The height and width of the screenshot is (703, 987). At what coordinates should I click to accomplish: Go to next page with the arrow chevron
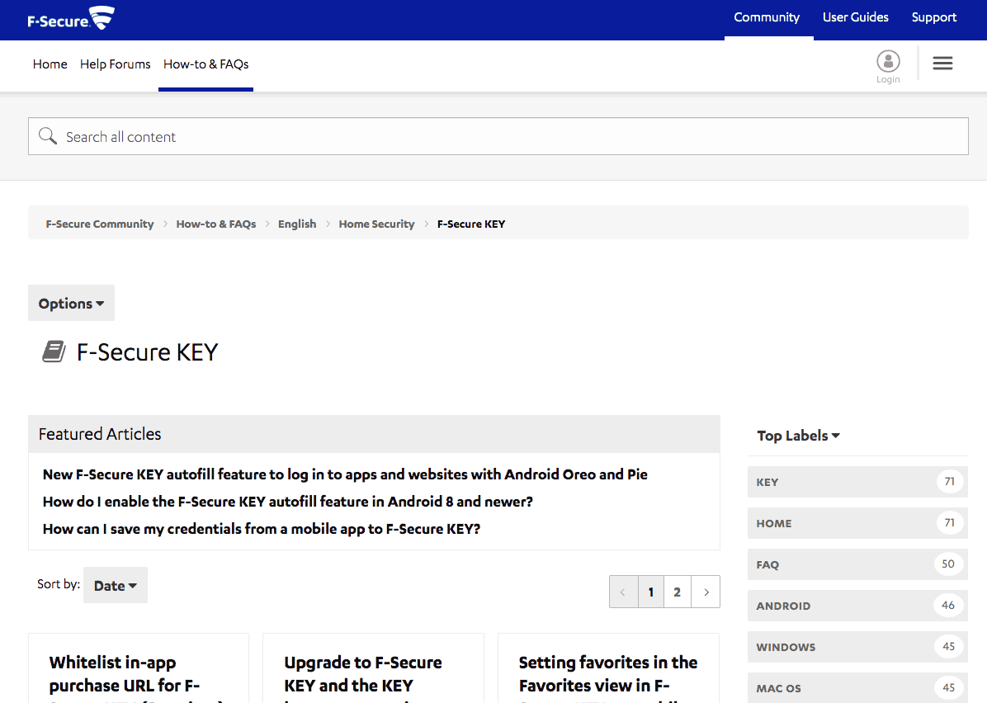tap(706, 592)
